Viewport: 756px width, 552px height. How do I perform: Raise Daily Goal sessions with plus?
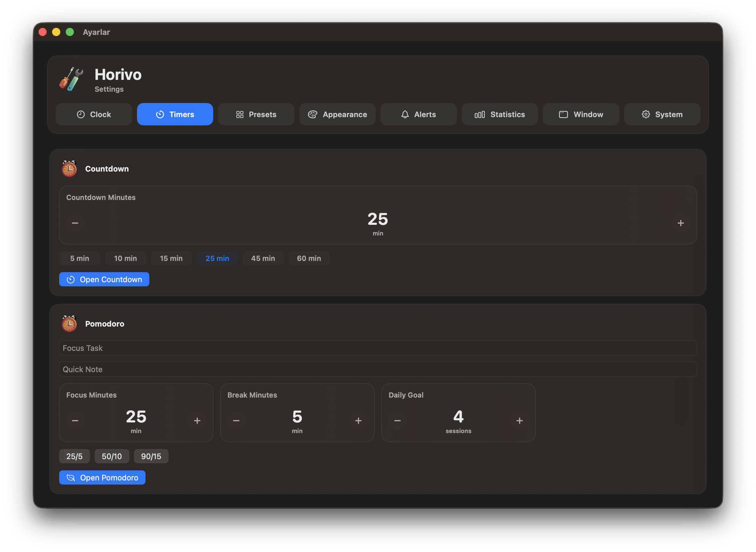[x=519, y=420]
